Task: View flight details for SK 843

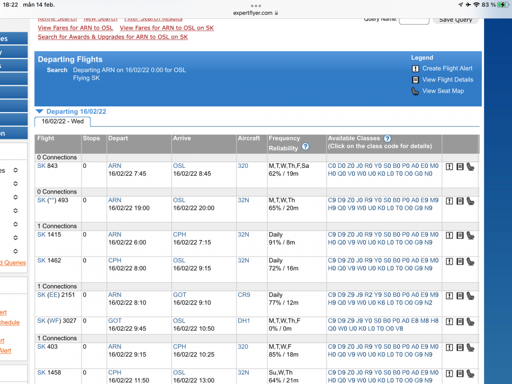Action: [x=460, y=167]
